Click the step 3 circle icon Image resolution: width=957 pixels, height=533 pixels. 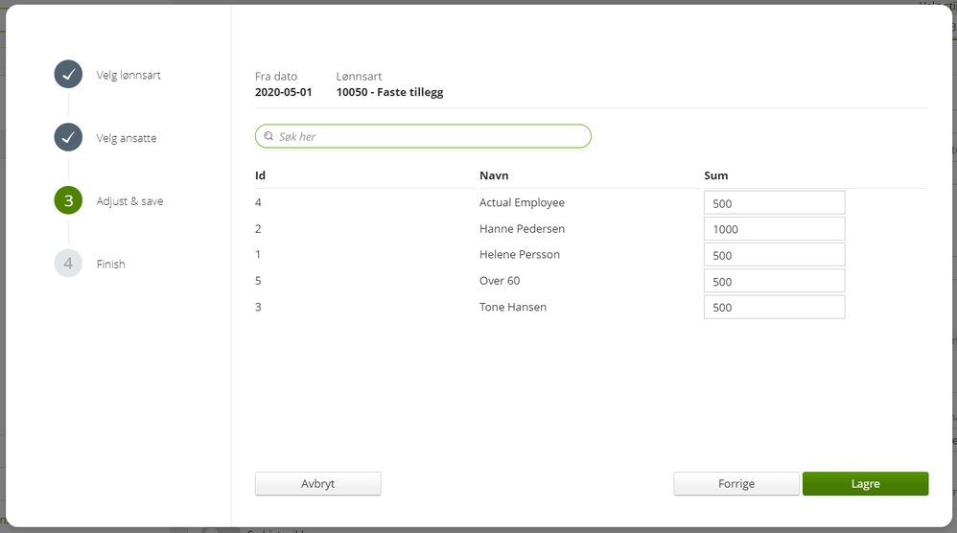click(68, 201)
